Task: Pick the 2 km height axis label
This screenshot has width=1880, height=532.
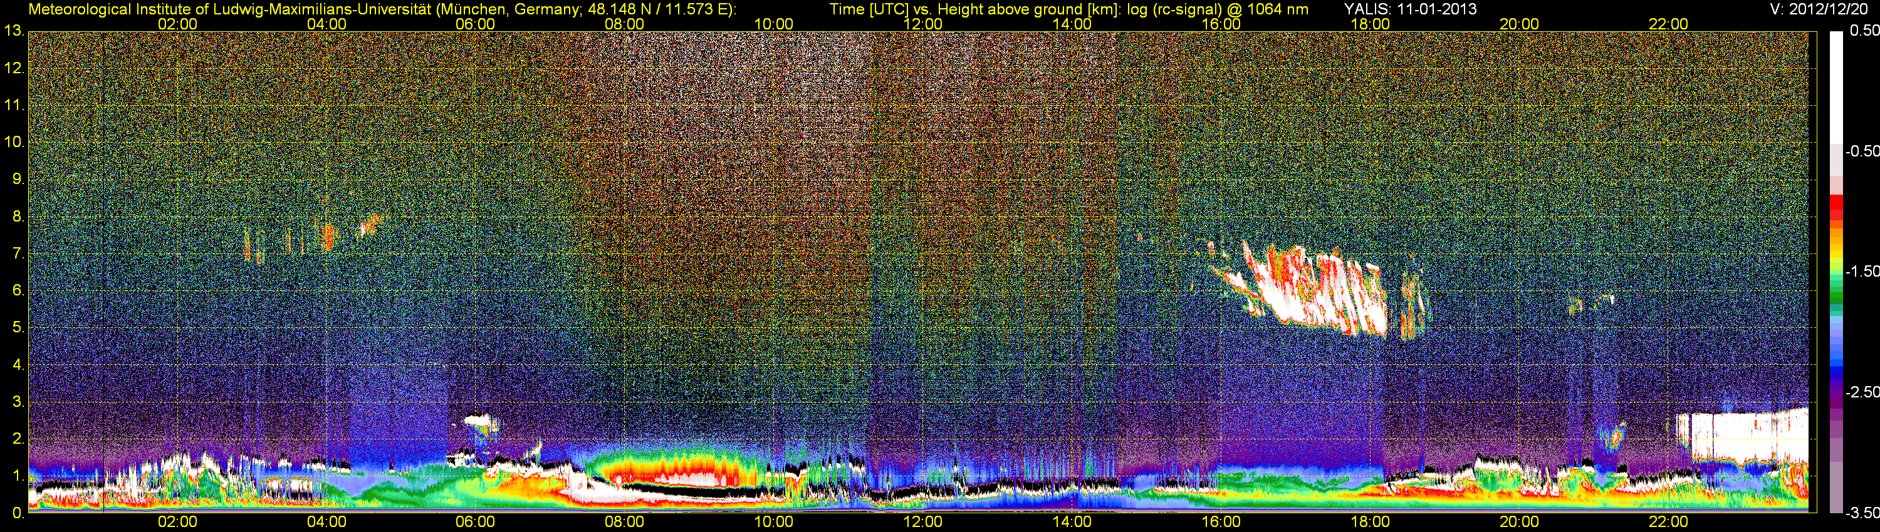Action: (18, 439)
